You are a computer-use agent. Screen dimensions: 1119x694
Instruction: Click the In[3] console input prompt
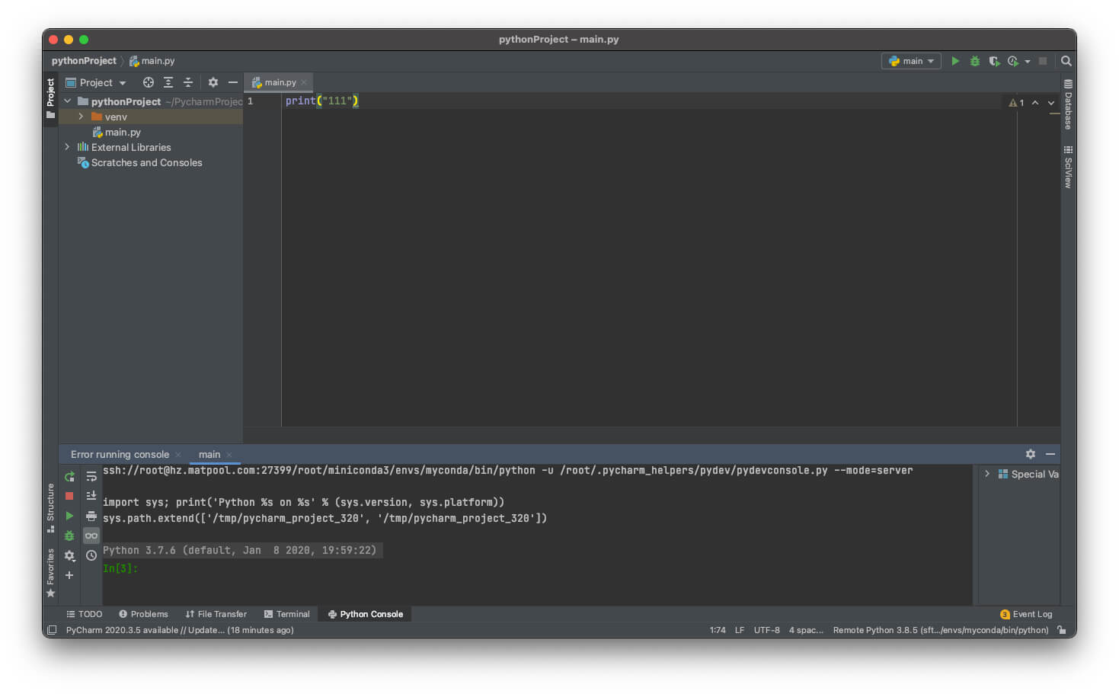coord(120,568)
